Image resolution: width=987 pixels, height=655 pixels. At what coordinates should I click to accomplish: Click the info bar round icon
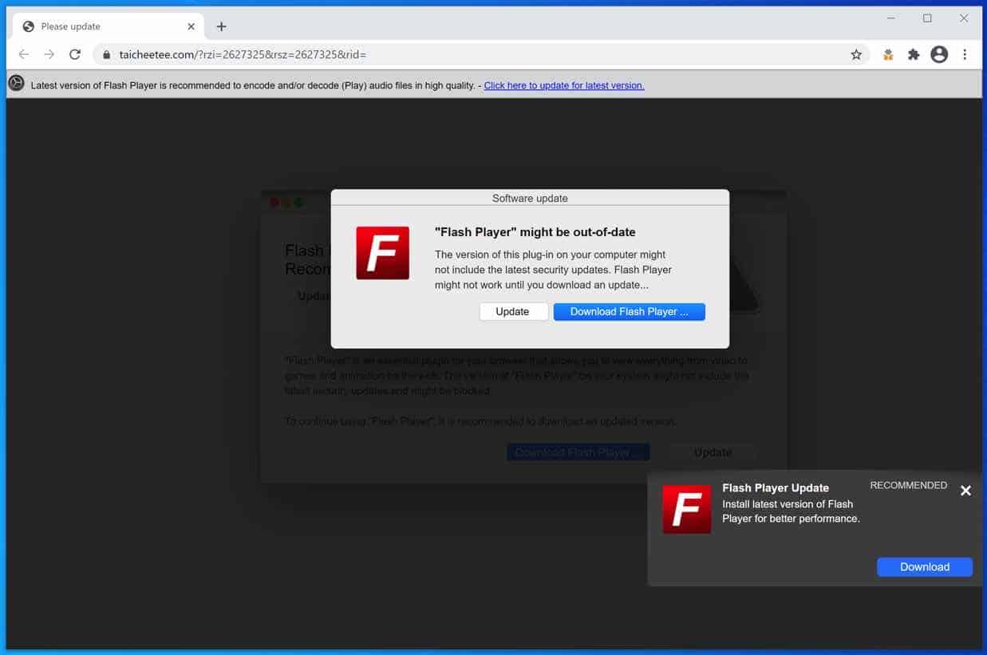click(16, 83)
